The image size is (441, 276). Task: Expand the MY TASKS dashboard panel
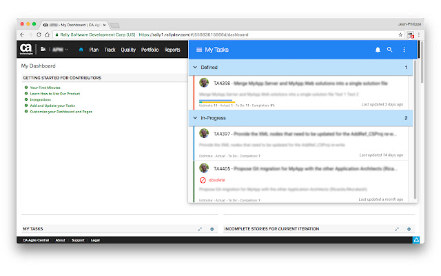(x=200, y=229)
